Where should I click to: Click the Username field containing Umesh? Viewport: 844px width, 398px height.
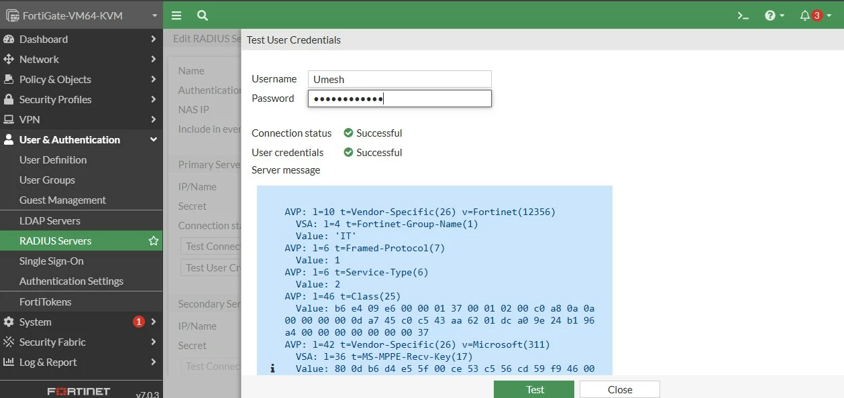400,79
